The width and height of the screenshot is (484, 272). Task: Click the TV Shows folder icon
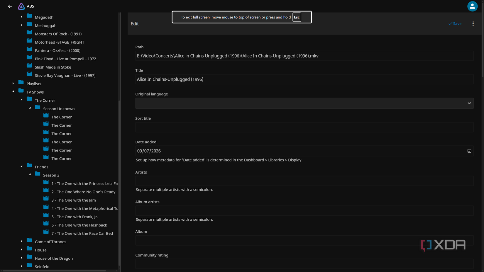(21, 91)
